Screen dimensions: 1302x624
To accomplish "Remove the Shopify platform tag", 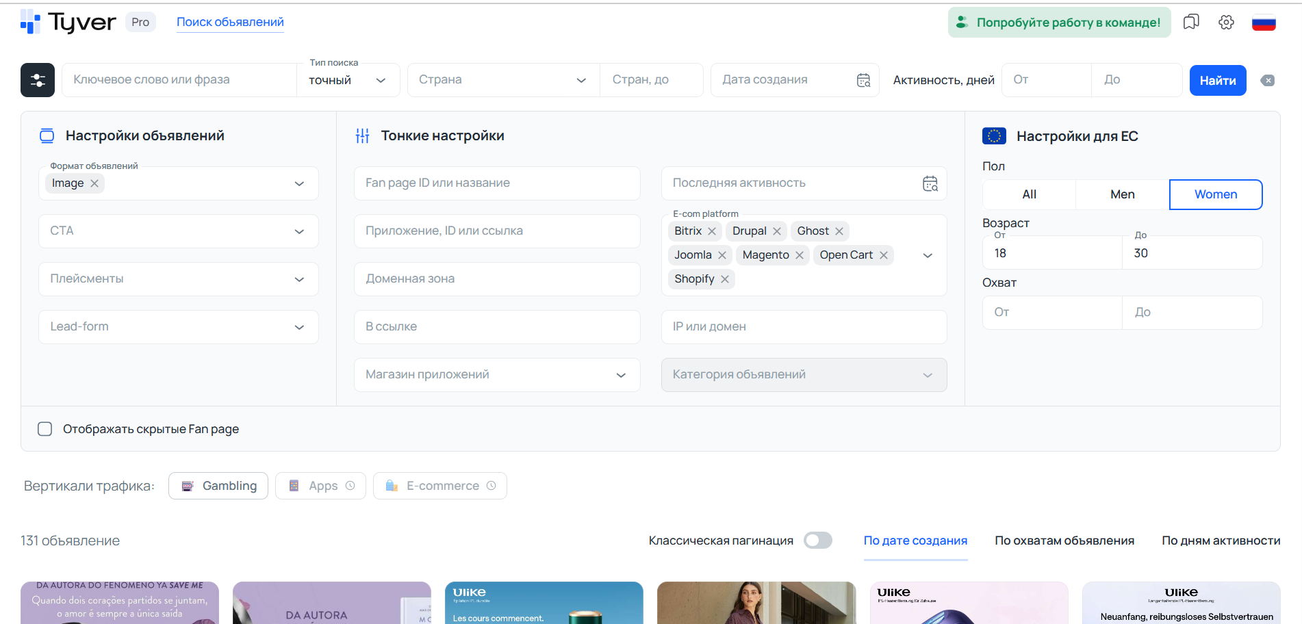I will 725,279.
